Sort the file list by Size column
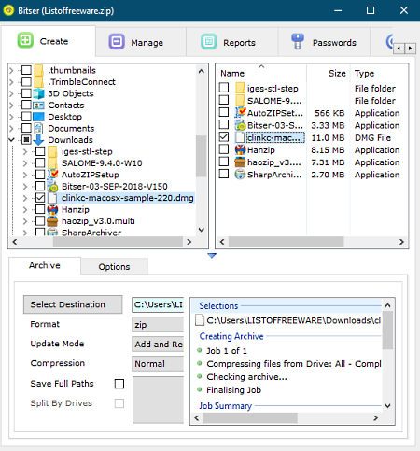 [x=337, y=74]
